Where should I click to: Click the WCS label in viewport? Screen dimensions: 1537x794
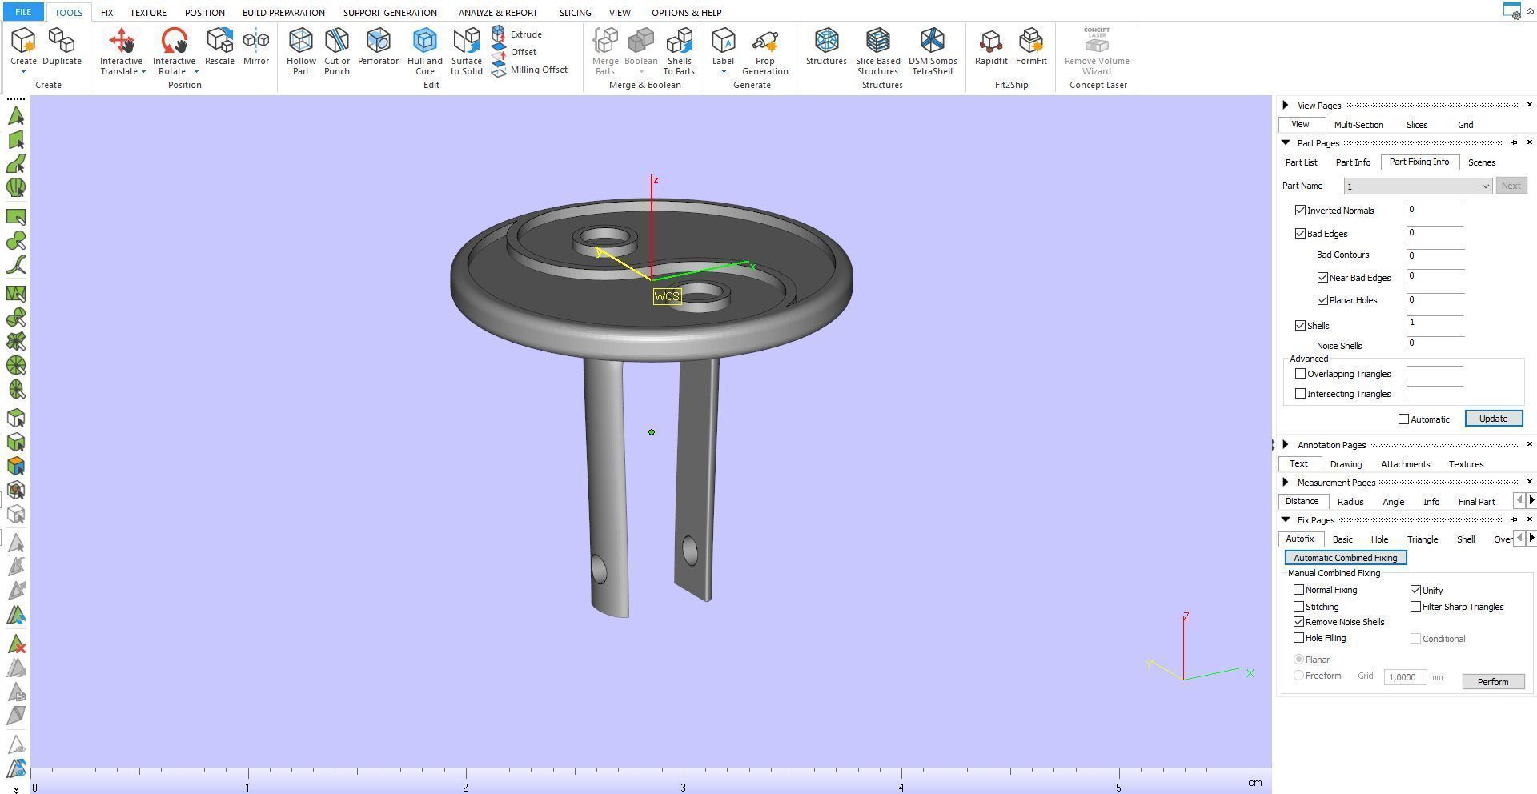pyautogui.click(x=667, y=296)
